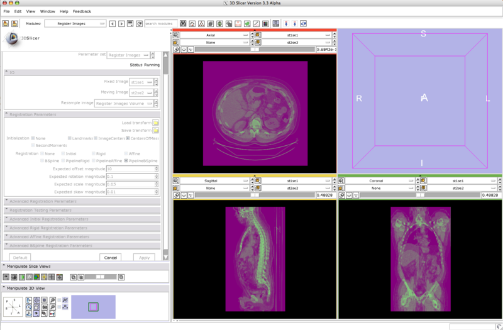Click the module history forward arrow

click(x=121, y=24)
